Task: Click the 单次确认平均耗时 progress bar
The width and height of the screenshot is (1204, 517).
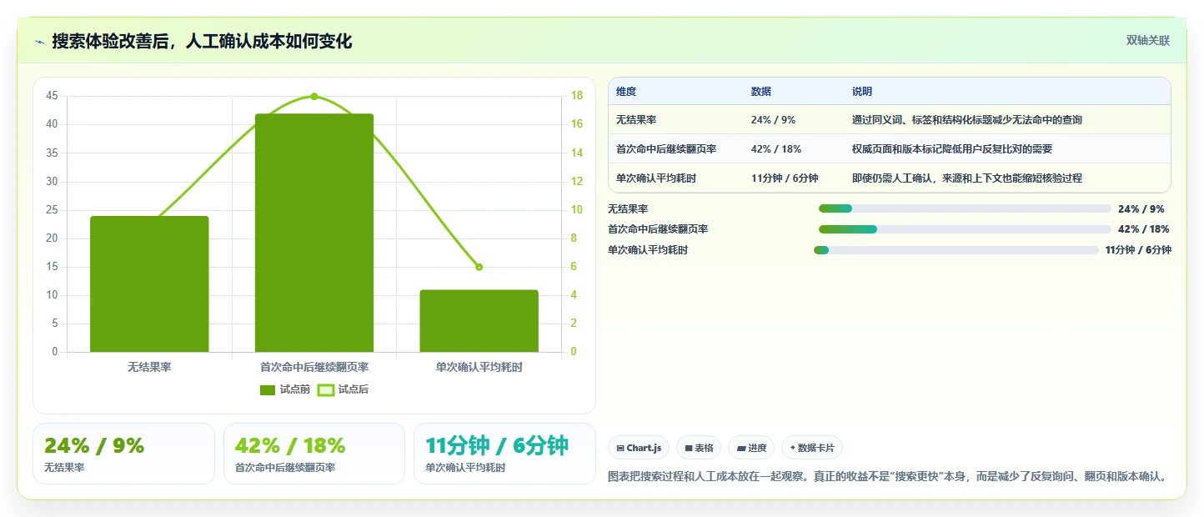Action: pos(956,250)
